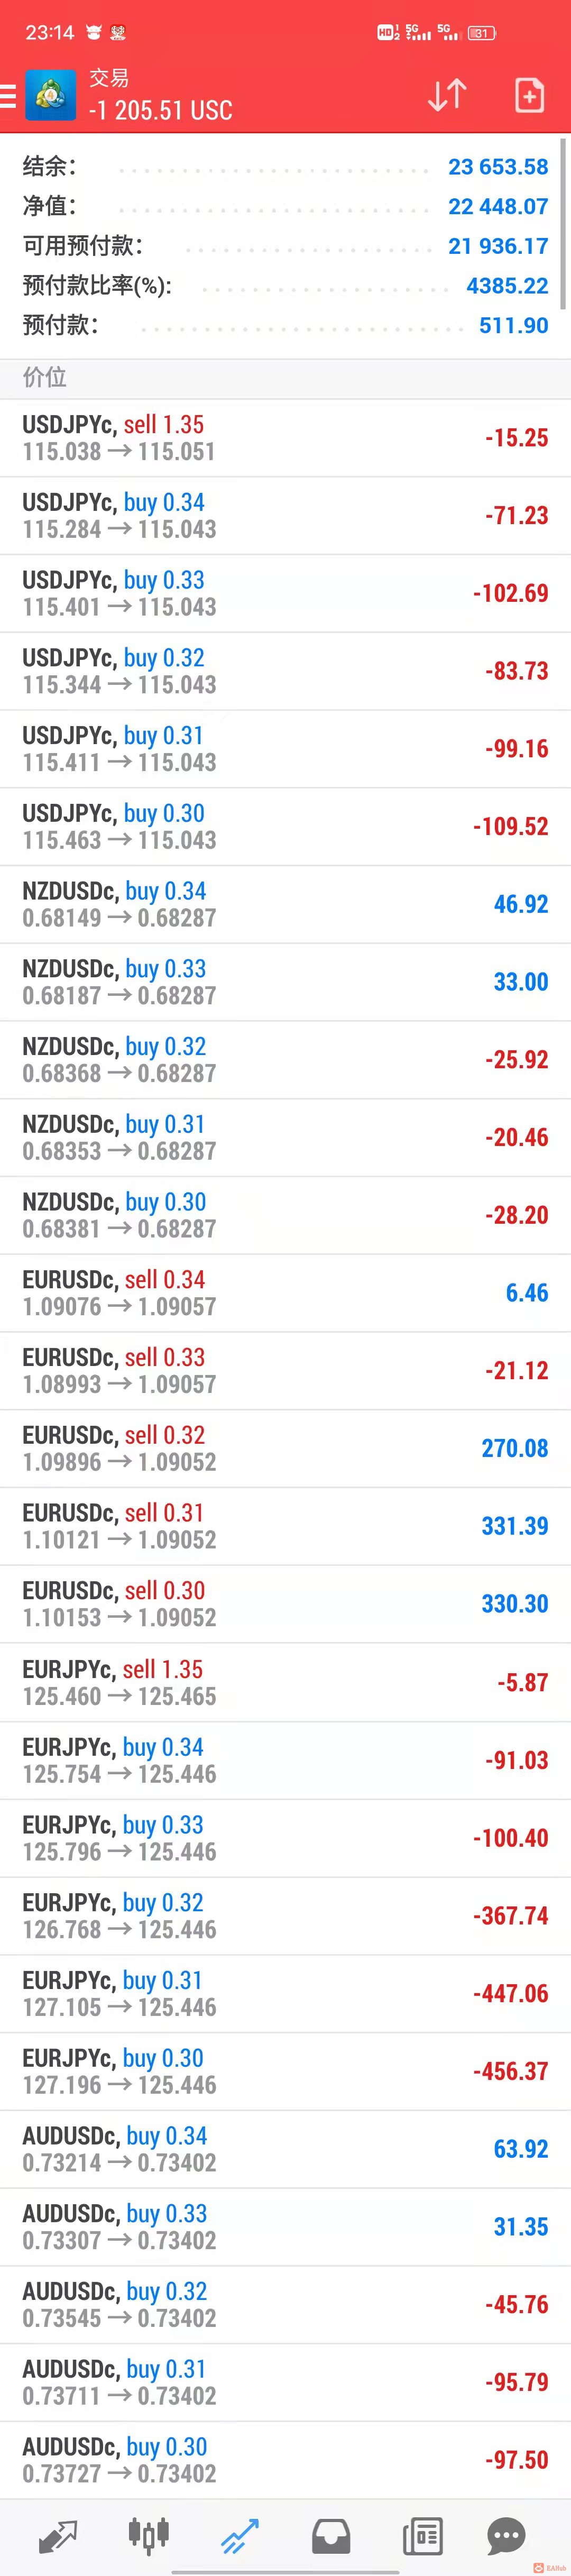Open the hamburger menu icon
This screenshot has width=571, height=2576.
(7, 96)
